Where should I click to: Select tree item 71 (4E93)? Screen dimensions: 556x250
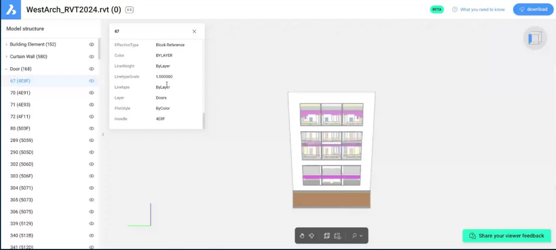click(x=20, y=105)
